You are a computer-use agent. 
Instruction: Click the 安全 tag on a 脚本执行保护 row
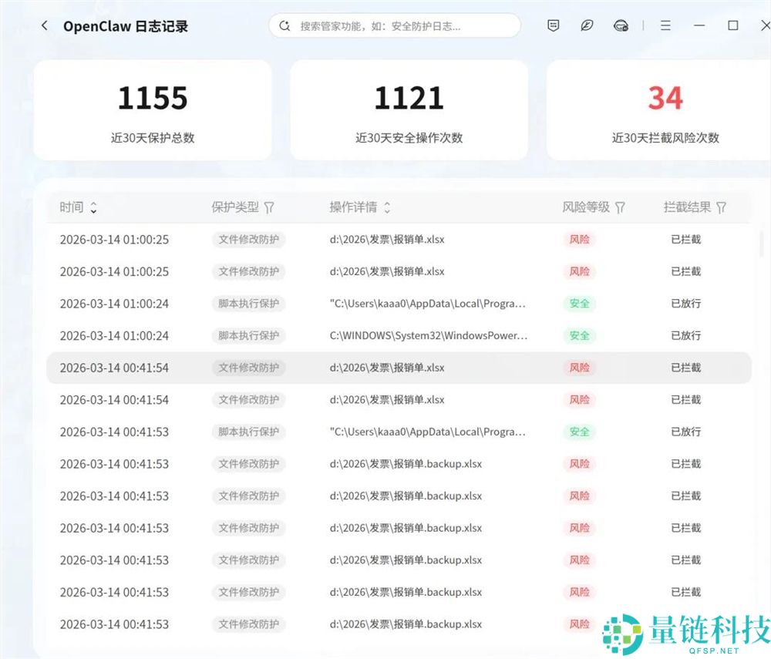[579, 304]
